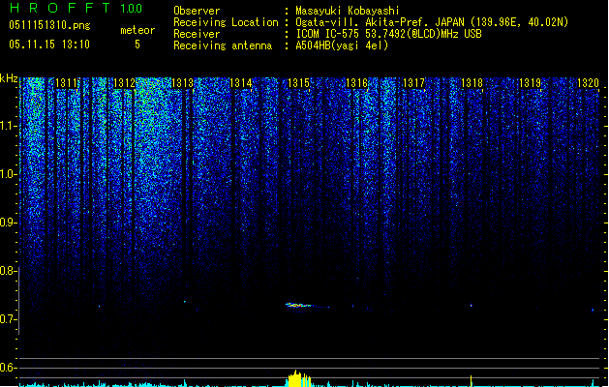This screenshot has height=387, width=609.
Task: Click the observer name Masayuki Kobayashi
Action: [x=348, y=11]
